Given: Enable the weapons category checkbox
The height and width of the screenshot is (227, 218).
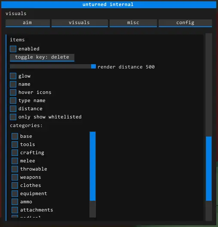Looking at the screenshot, I should [x=15, y=177].
